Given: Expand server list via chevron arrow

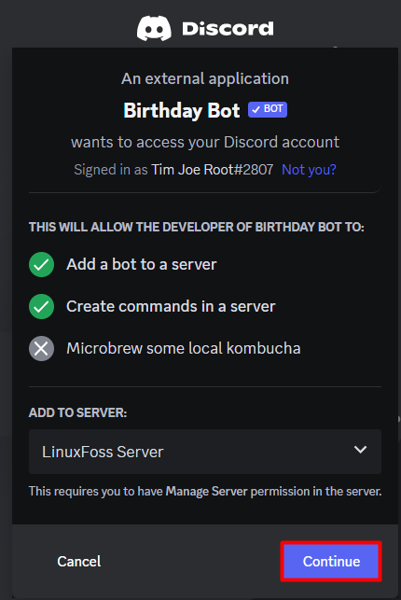Looking at the screenshot, I should [360, 450].
